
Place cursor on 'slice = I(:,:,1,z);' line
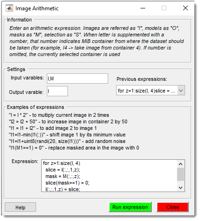pos(63,170)
